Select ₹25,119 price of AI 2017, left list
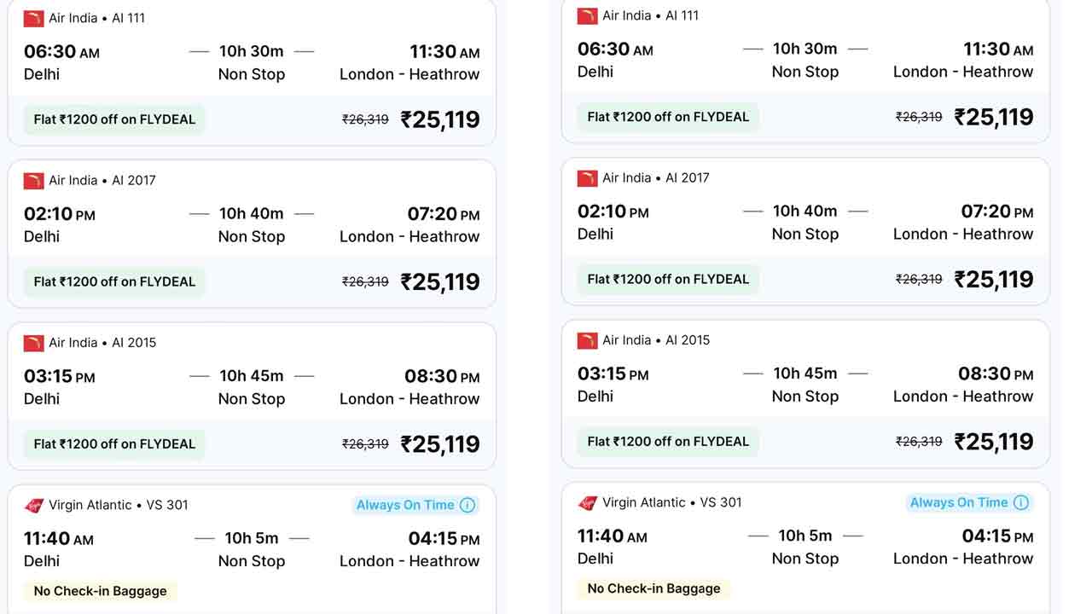The width and height of the screenshot is (1092, 614). click(439, 281)
